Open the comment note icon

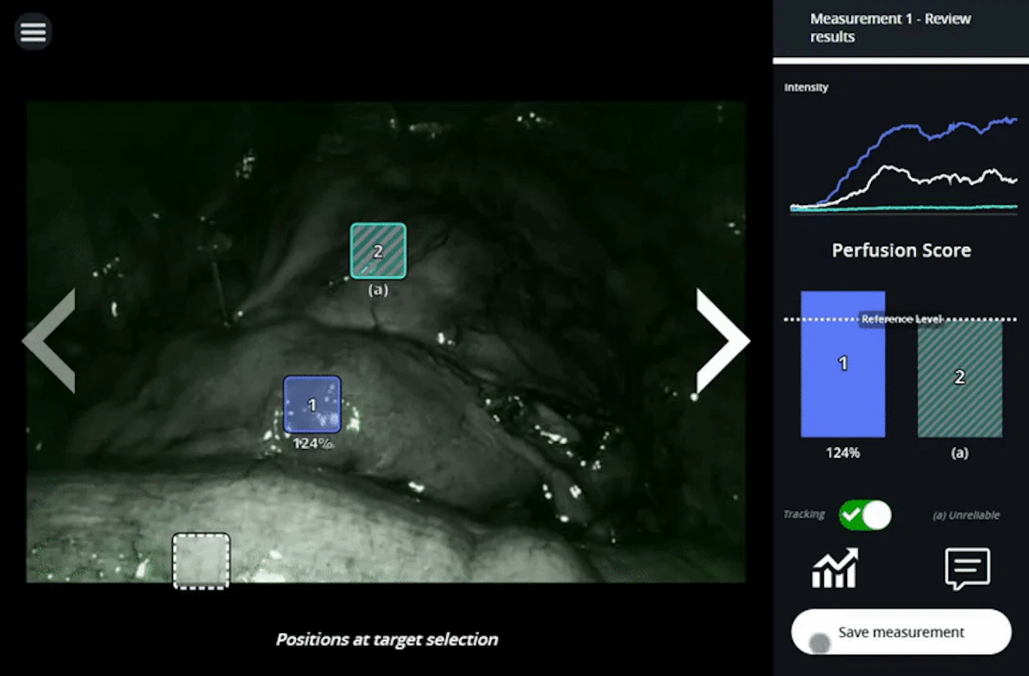(x=967, y=569)
